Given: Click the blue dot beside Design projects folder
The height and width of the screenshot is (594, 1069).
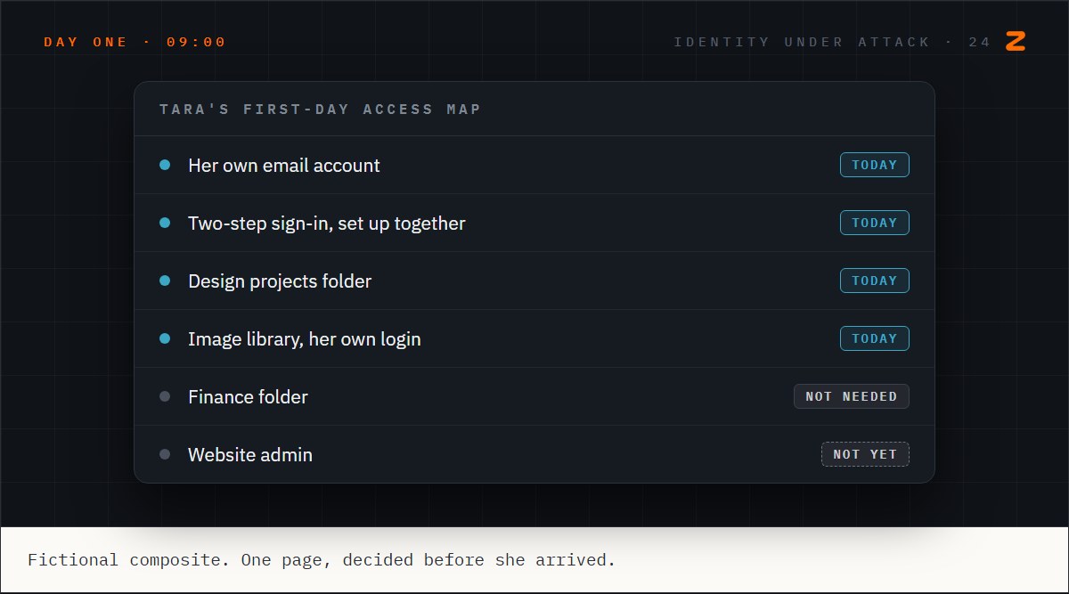Looking at the screenshot, I should tap(165, 281).
